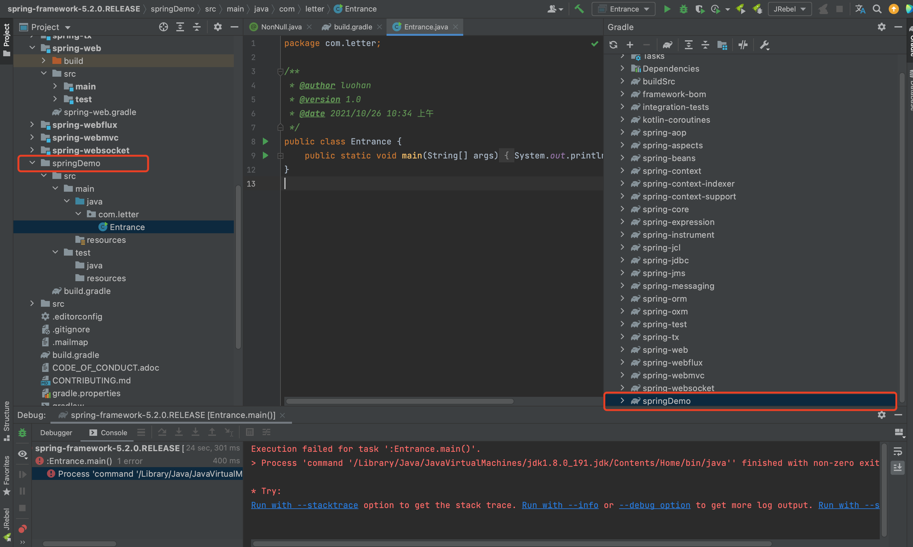Toggle Favorites tool window side tab
The width and height of the screenshot is (913, 547).
pyautogui.click(x=6, y=475)
